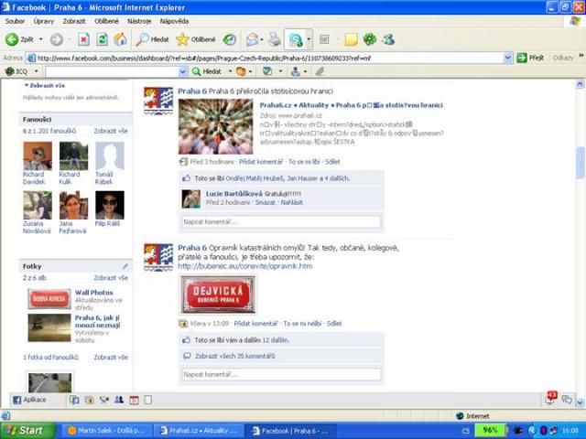
Task: Open the History clock icon
Action: coord(229,39)
